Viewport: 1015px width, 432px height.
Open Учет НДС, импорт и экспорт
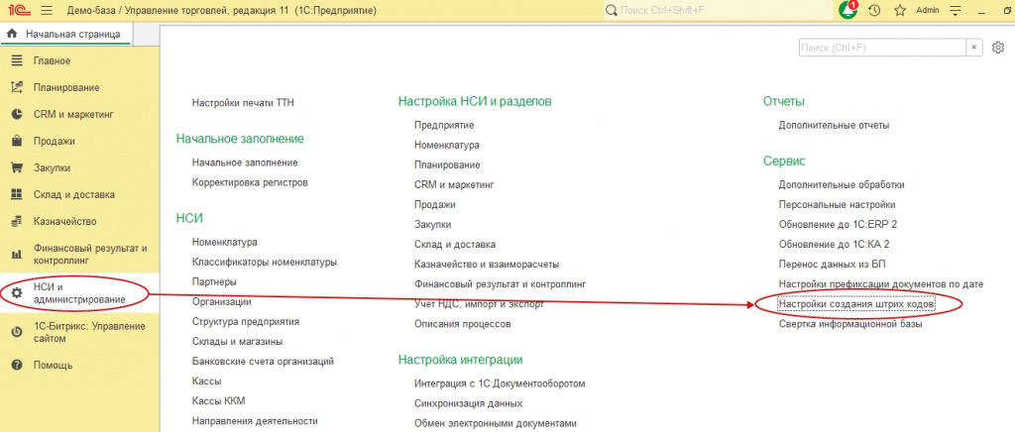point(479,304)
